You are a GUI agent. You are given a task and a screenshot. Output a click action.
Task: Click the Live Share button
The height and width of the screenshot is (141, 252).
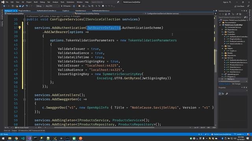pyautogui.click(x=239, y=6)
